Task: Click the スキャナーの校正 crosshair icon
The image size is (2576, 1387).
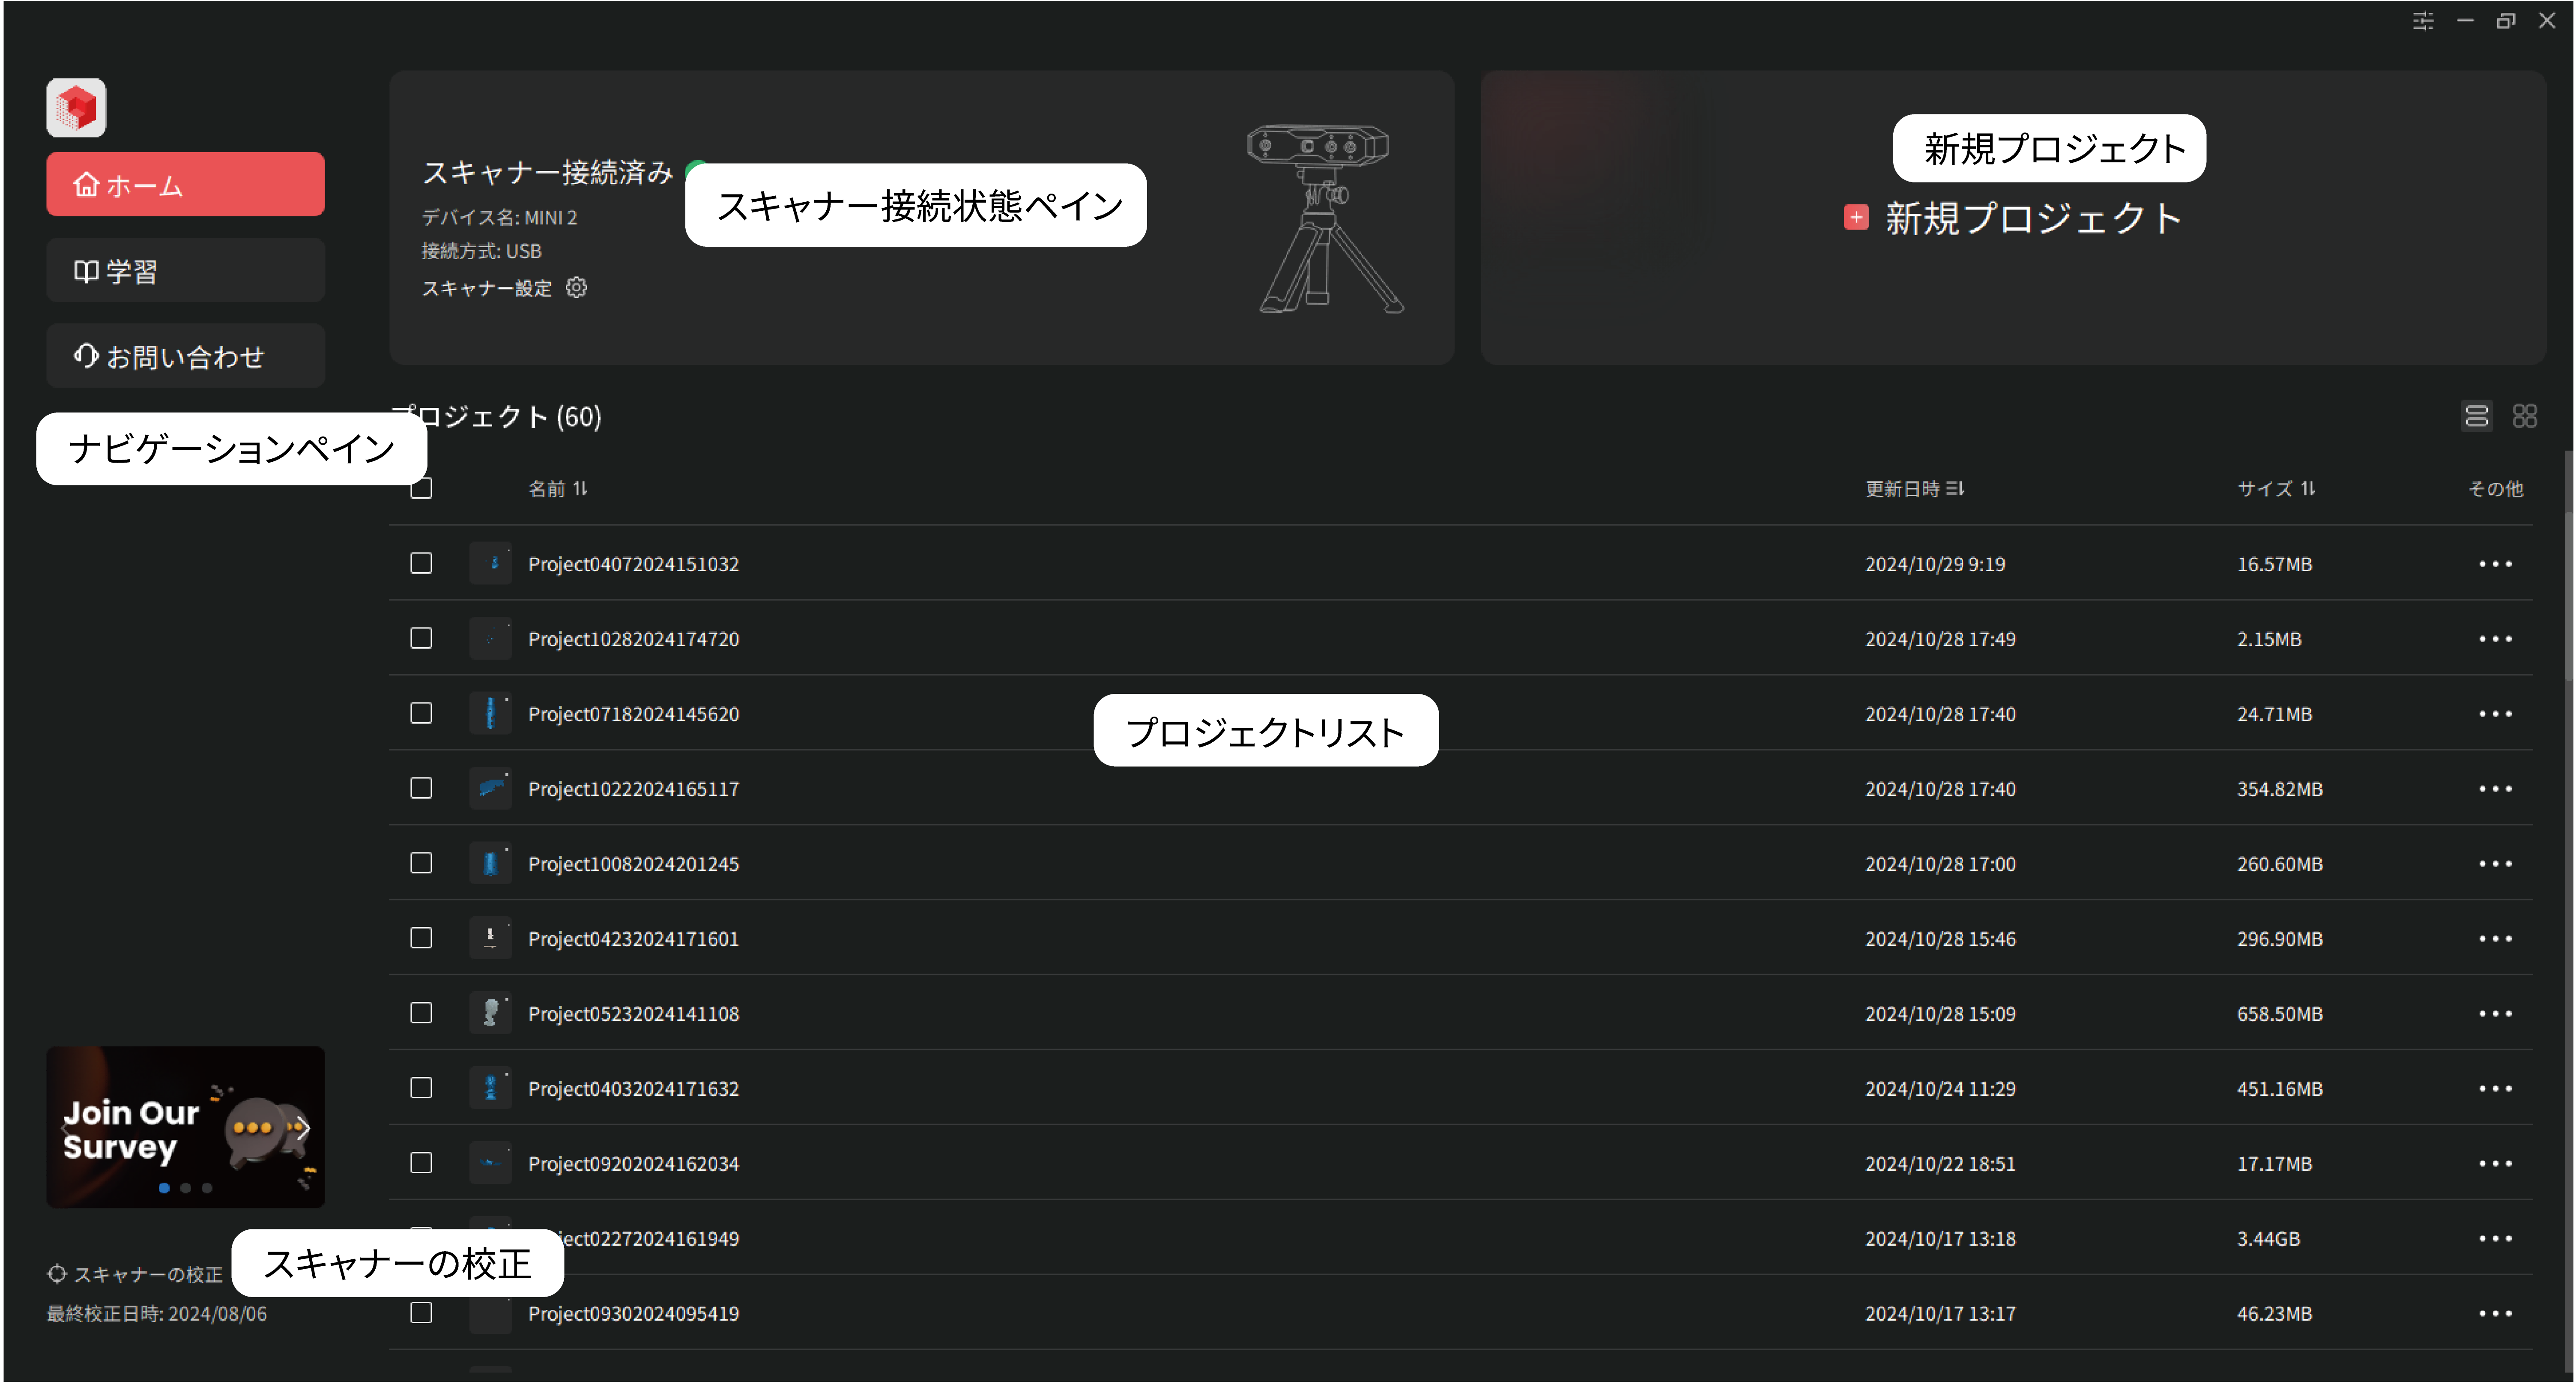Action: point(57,1274)
